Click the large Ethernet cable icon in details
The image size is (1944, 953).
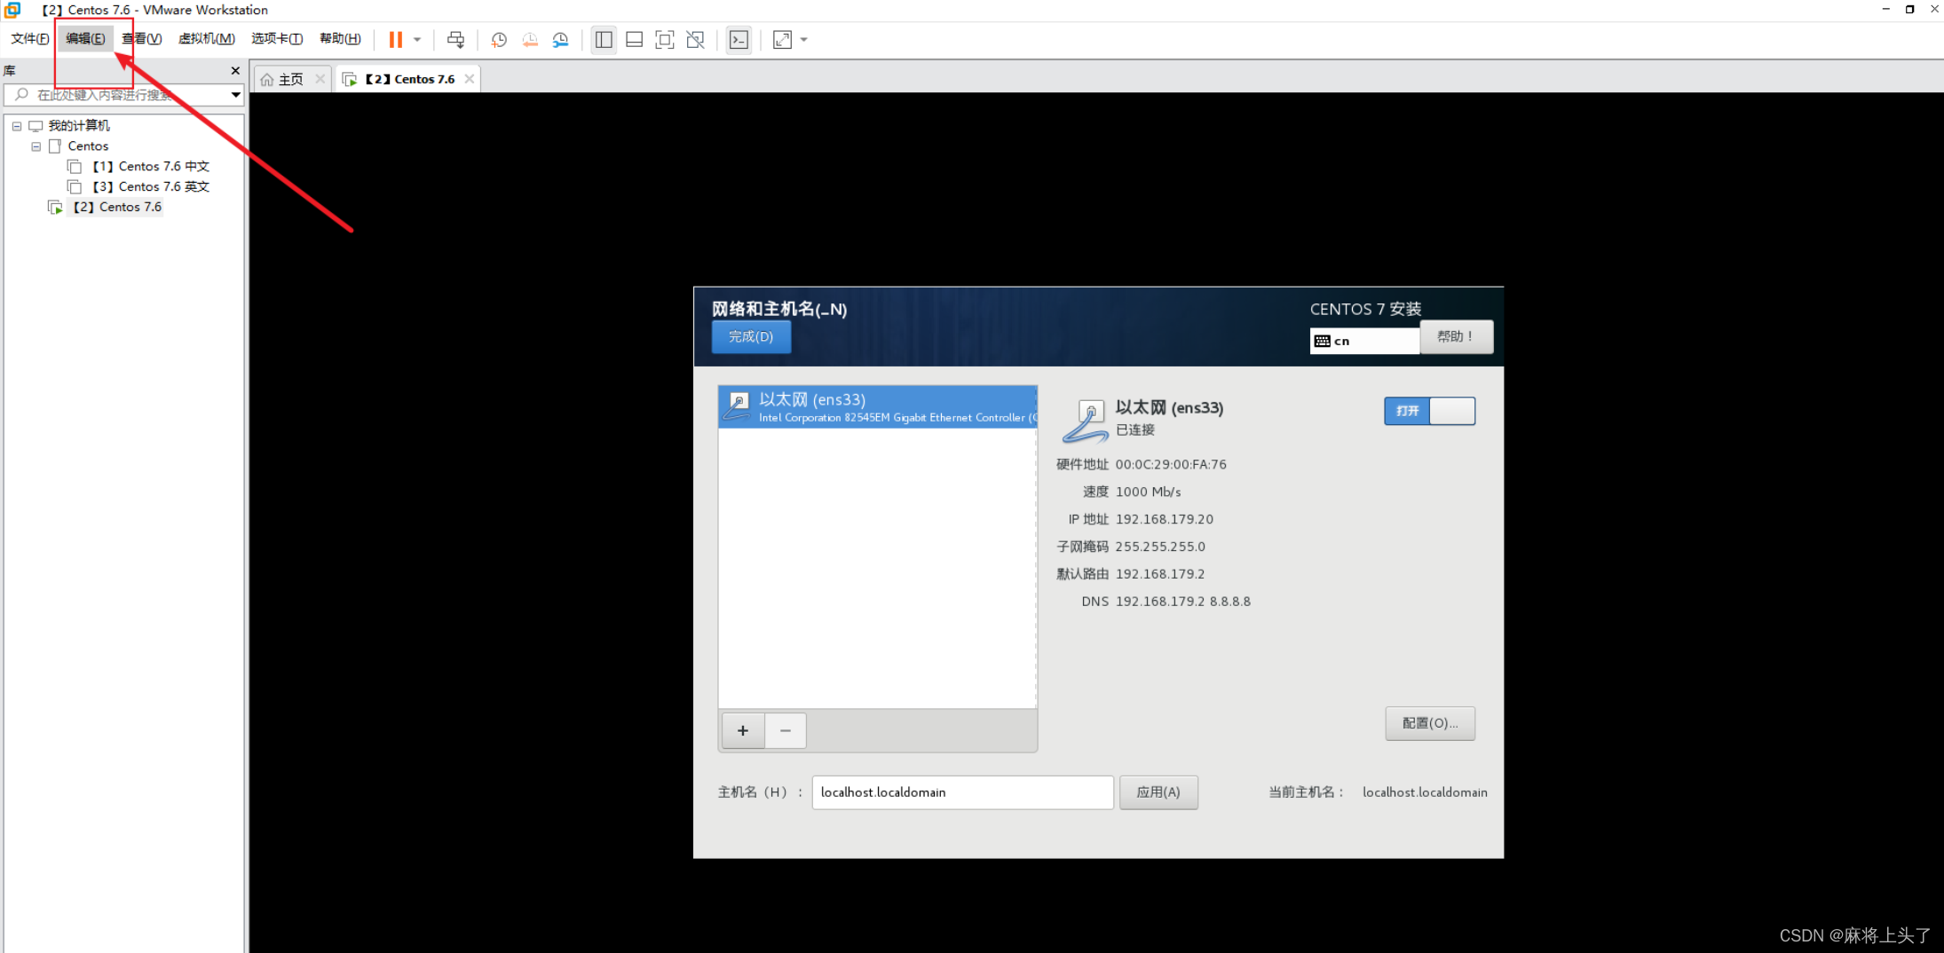[1084, 421]
